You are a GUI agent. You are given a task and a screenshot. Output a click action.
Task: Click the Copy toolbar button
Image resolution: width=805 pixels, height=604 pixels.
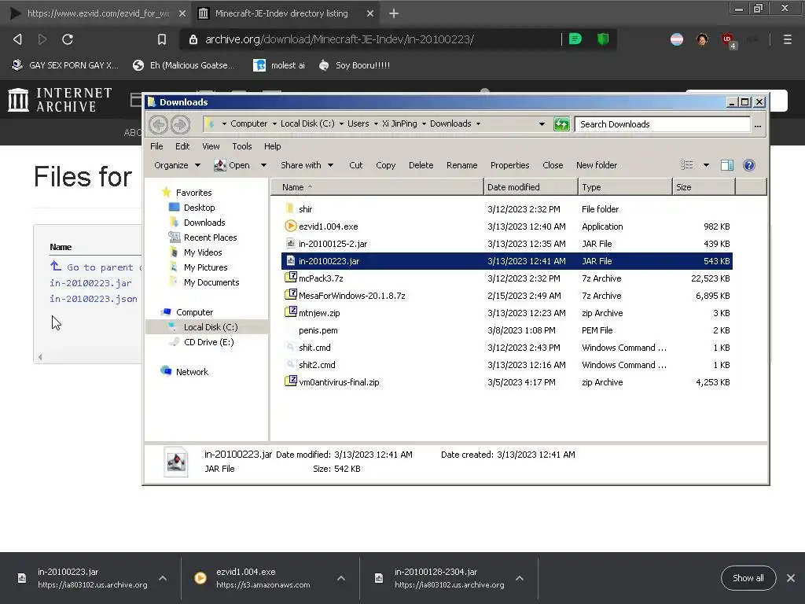(x=385, y=165)
